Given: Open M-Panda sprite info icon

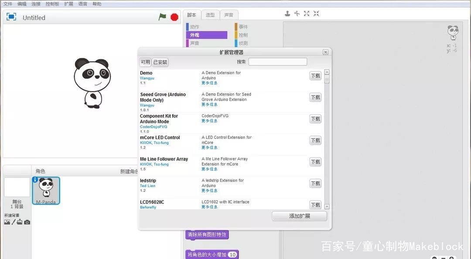Looking at the screenshot, I should [35, 179].
